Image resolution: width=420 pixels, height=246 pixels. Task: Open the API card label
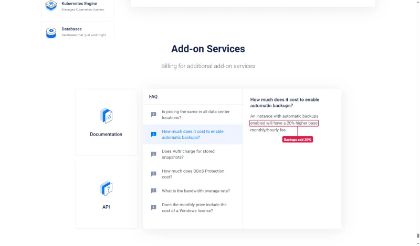[x=106, y=207]
